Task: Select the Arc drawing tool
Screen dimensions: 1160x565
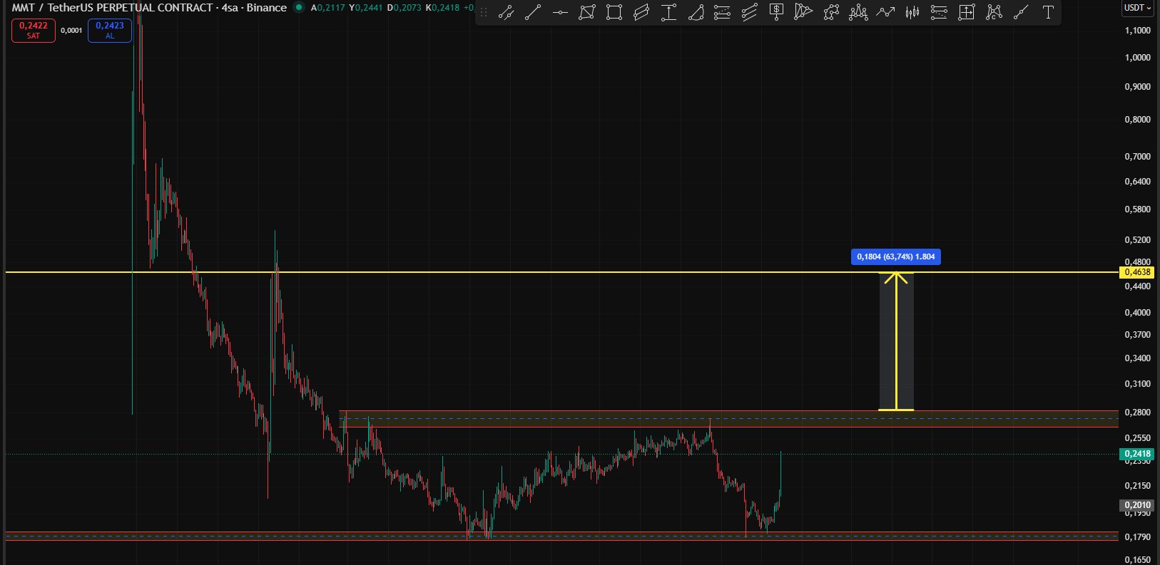Action: 696,12
